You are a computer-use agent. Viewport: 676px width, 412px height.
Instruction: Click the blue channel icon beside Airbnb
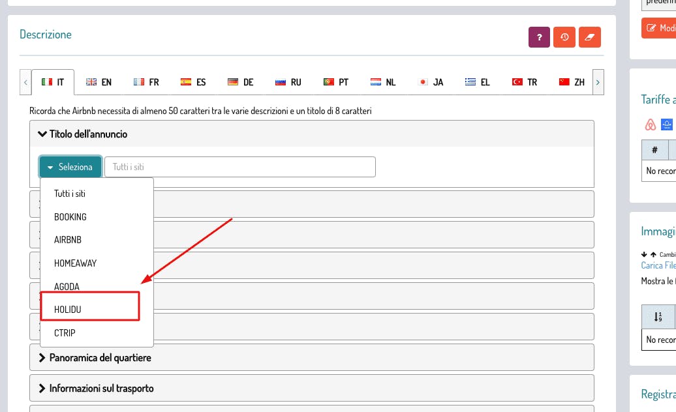[x=666, y=125]
